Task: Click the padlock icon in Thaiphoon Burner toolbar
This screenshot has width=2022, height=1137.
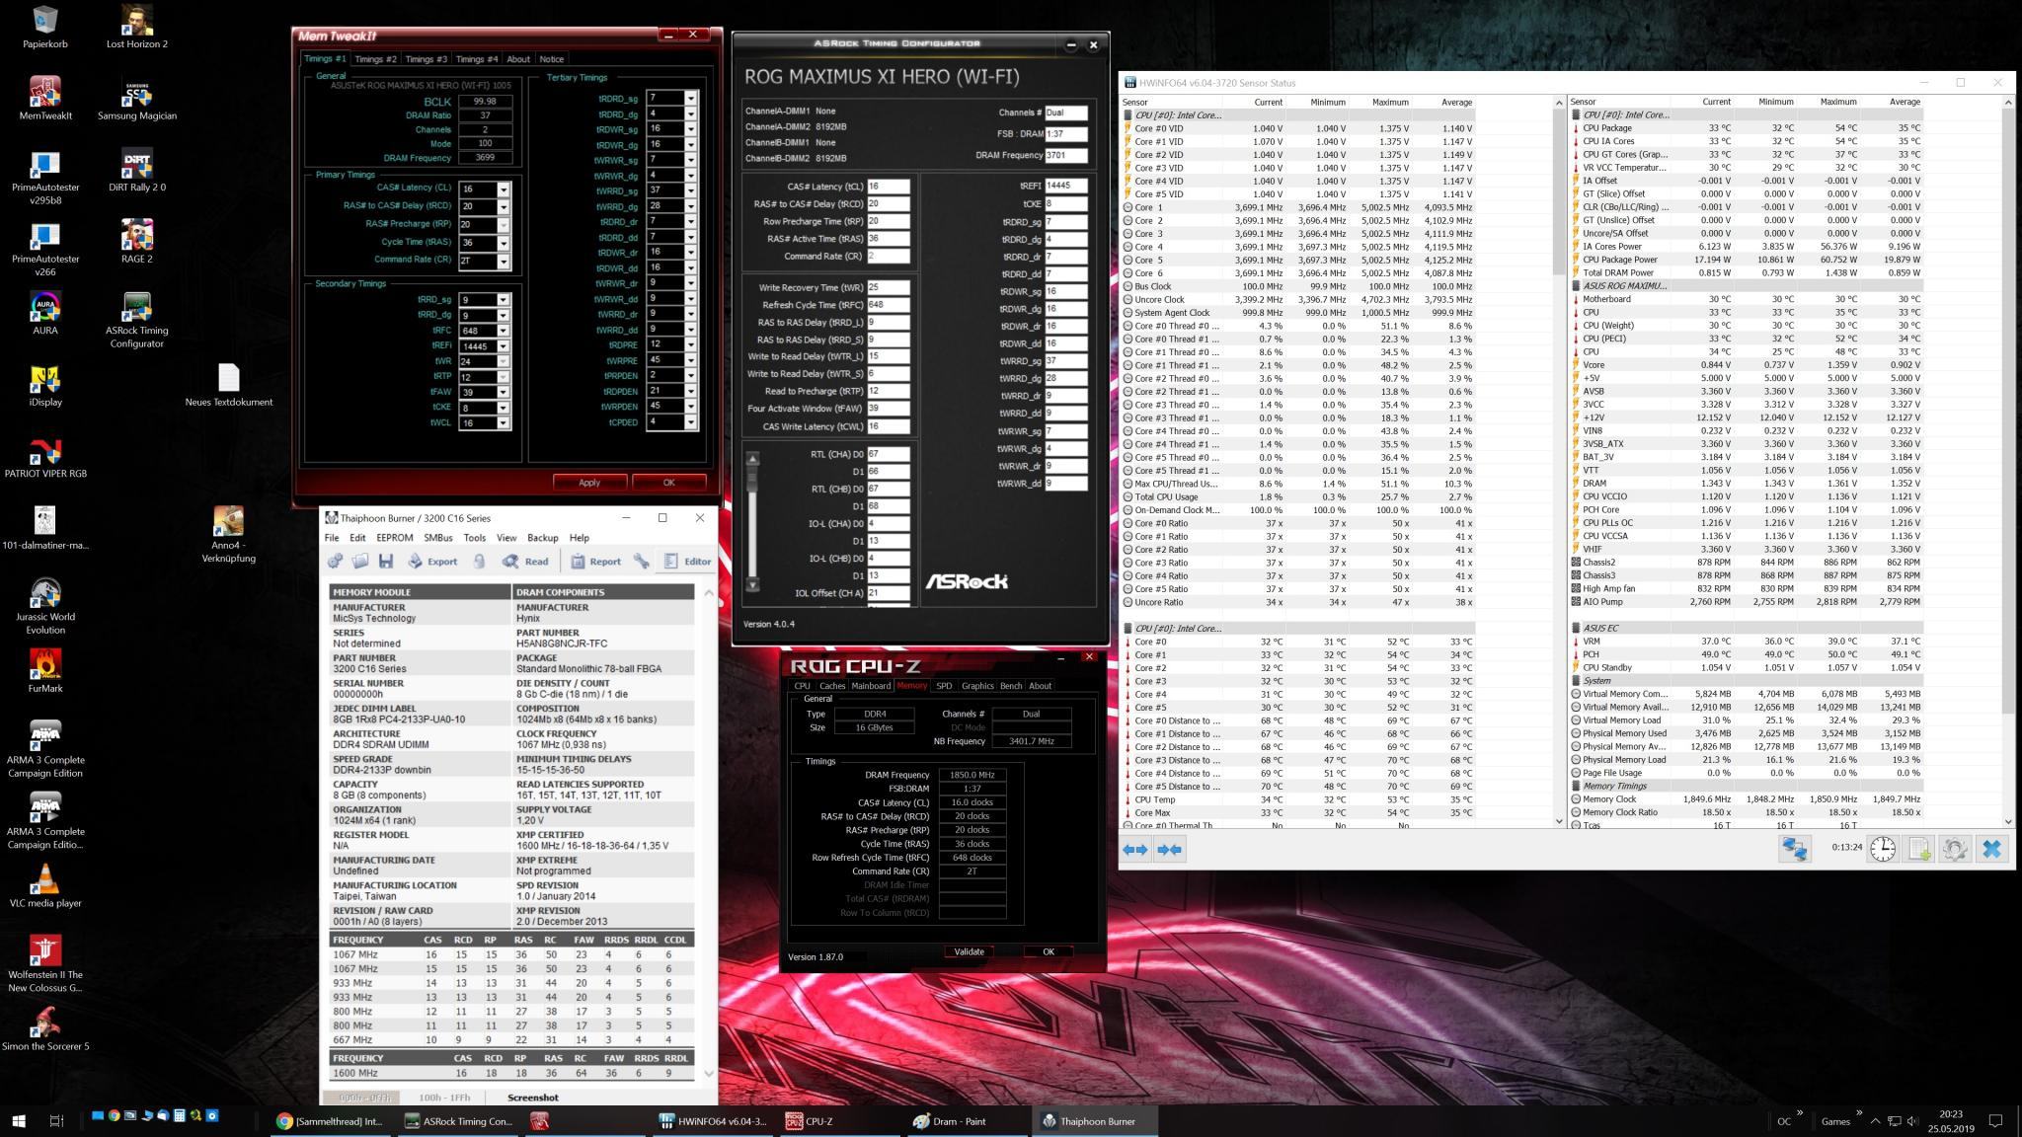Action: coord(479,561)
